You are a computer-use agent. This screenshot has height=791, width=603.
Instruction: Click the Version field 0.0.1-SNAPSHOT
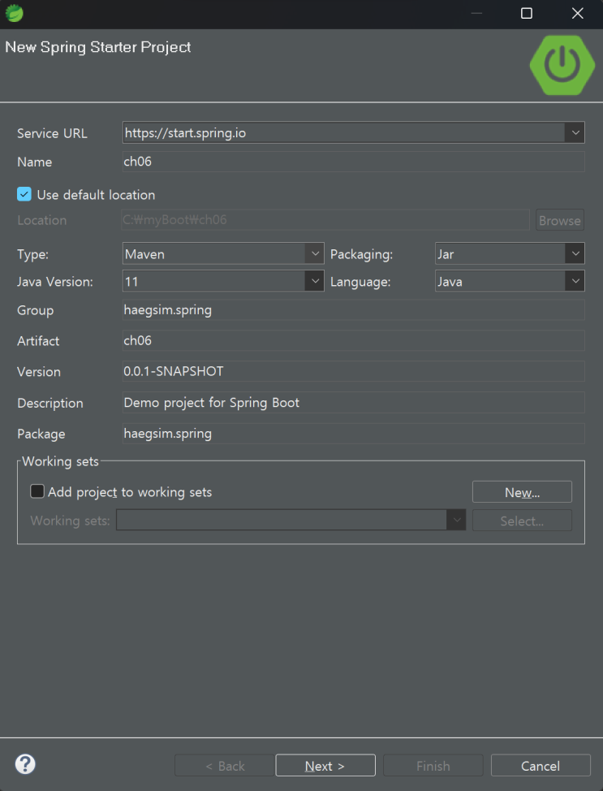click(353, 371)
